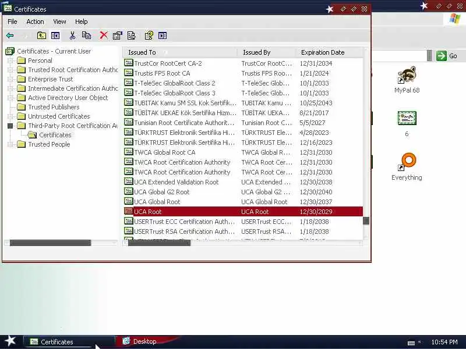The height and width of the screenshot is (349, 466).
Task: Open MyPal 68 desktop shortcut
Action: click(407, 80)
